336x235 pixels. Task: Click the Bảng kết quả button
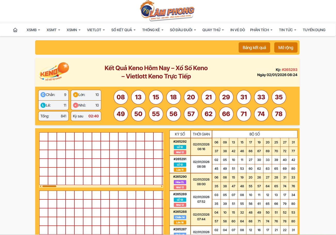tap(254, 47)
